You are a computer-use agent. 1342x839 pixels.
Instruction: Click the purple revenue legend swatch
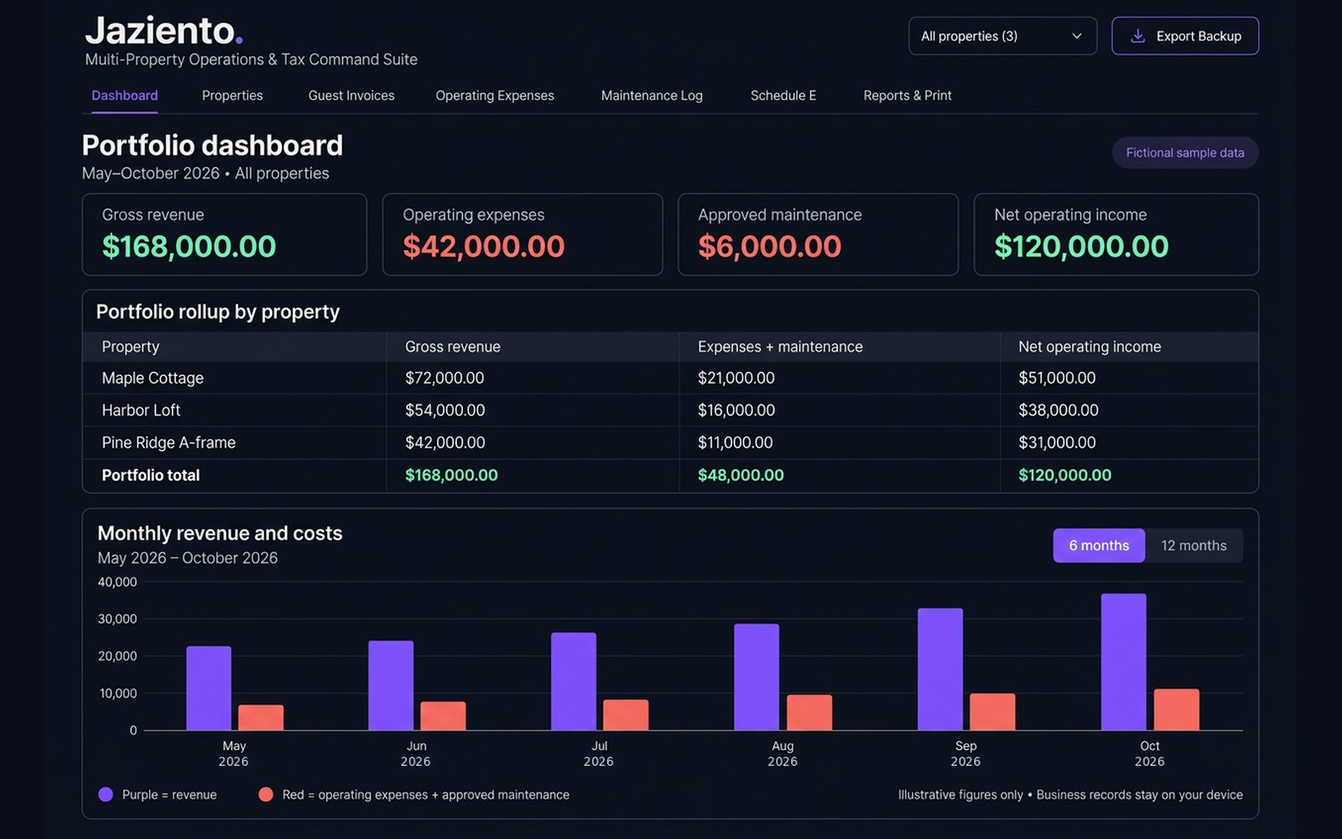(106, 795)
